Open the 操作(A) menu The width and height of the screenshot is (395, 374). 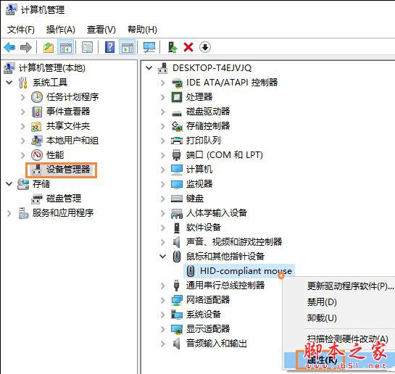(x=60, y=30)
